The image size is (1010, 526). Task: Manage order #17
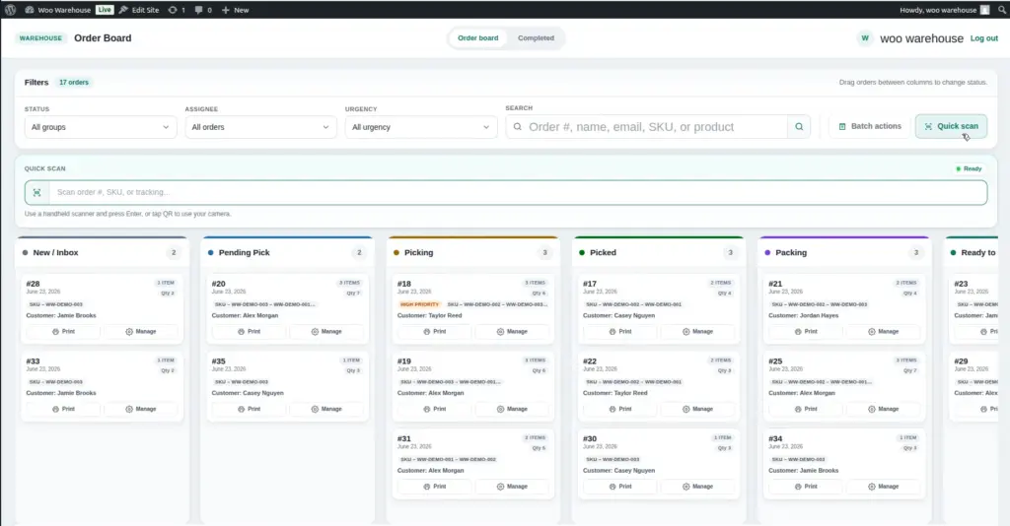698,331
